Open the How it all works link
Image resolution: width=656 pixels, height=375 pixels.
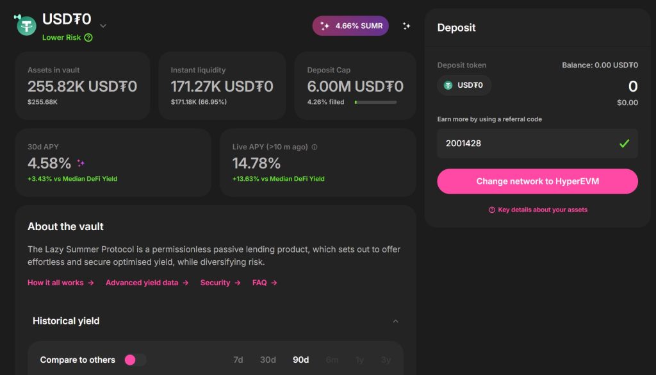coord(61,283)
